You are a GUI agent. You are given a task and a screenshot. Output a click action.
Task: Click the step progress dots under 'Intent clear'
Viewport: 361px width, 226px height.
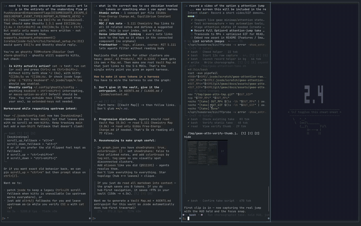click(x=193, y=16)
